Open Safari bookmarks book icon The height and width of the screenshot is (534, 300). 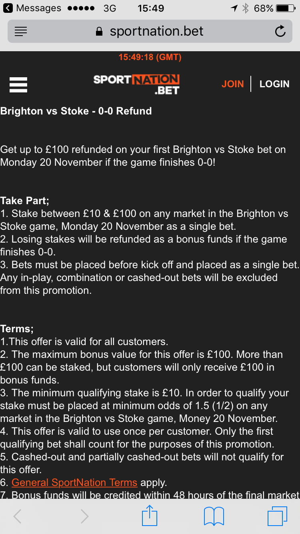(x=214, y=516)
